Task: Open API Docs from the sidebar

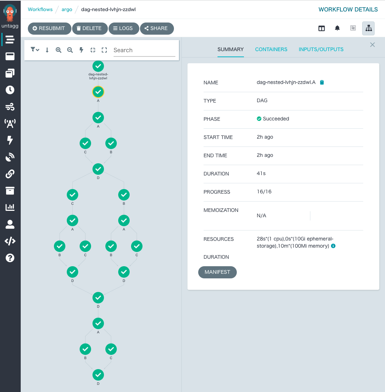Action: (x=10, y=241)
